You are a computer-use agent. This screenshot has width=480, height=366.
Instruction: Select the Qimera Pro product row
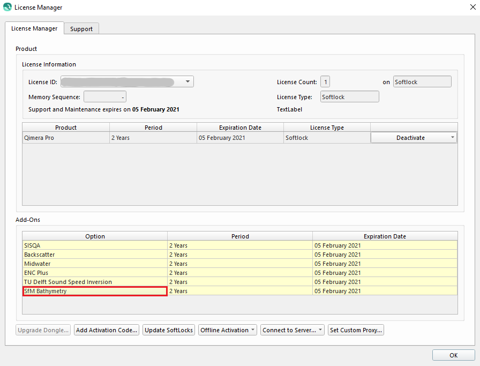[x=66, y=138]
